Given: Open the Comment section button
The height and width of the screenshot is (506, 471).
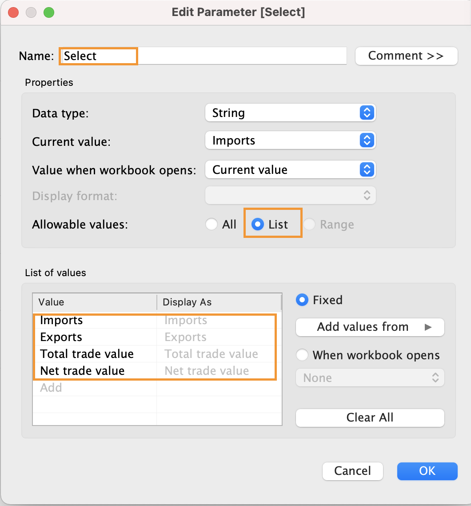Looking at the screenshot, I should click(406, 56).
